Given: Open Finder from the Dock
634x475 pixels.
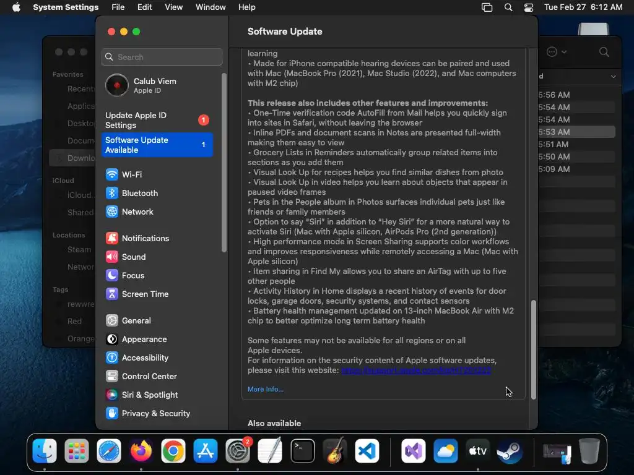Looking at the screenshot, I should point(45,451).
